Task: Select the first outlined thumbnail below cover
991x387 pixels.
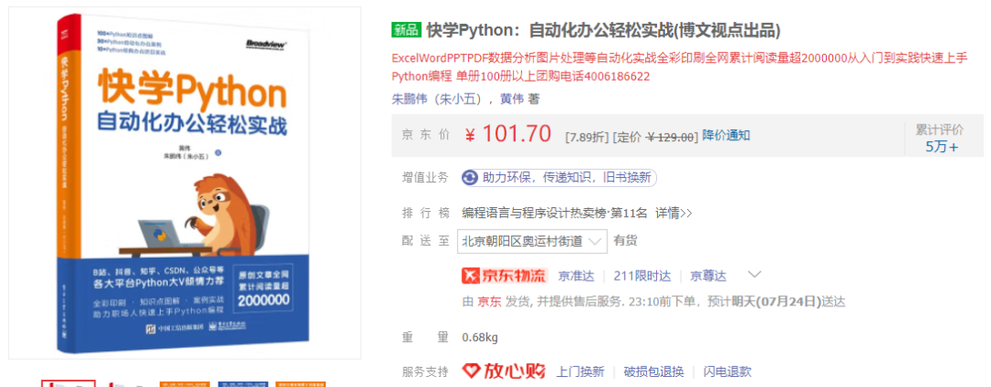Action: click(x=68, y=383)
